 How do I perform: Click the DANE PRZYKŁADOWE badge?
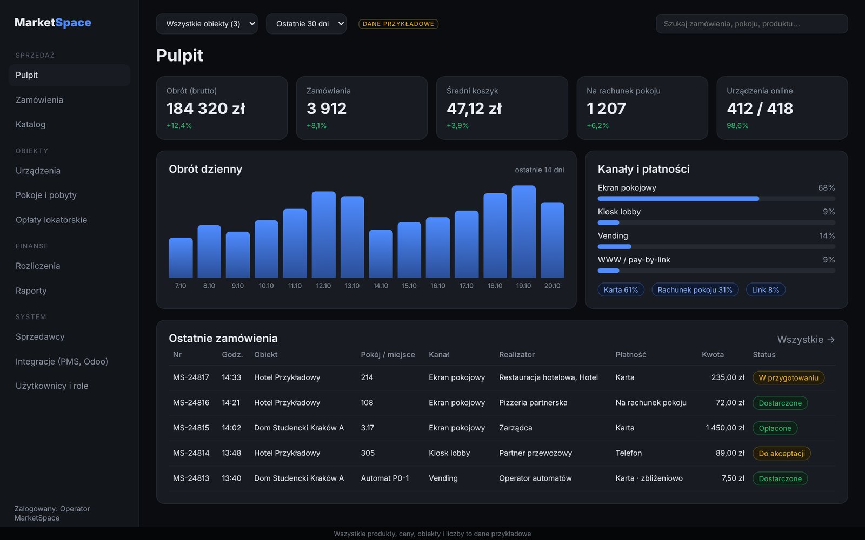click(398, 24)
